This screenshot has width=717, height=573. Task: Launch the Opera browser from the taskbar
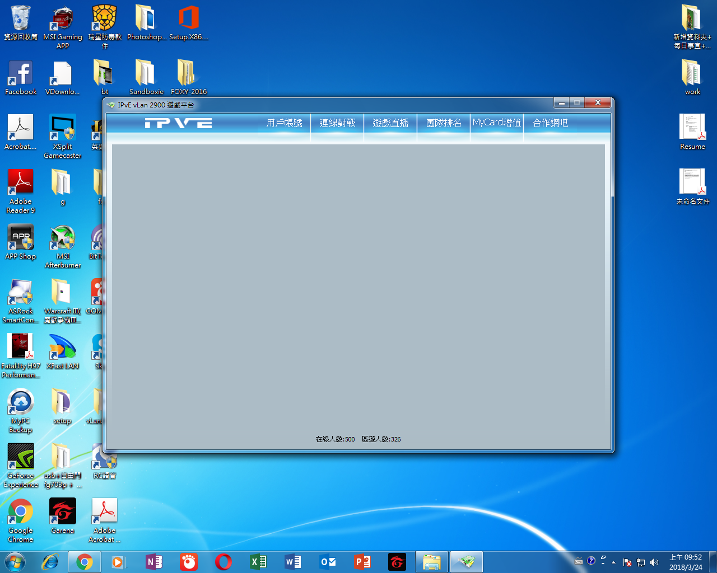(223, 562)
